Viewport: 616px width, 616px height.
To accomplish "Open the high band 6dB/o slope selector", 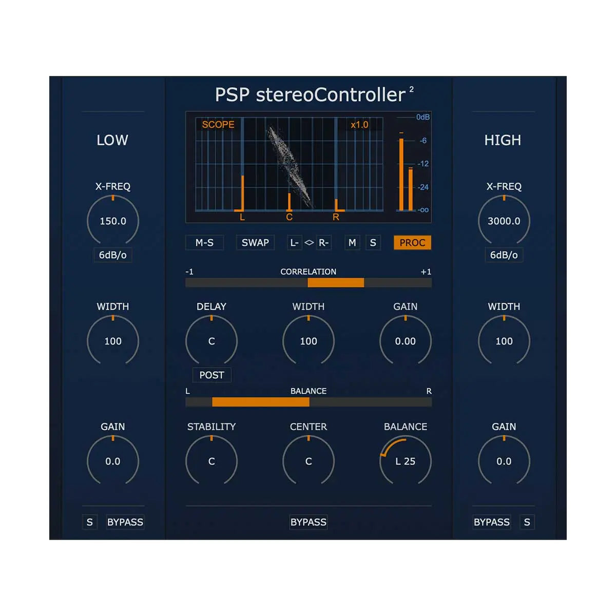I will pyautogui.click(x=504, y=255).
